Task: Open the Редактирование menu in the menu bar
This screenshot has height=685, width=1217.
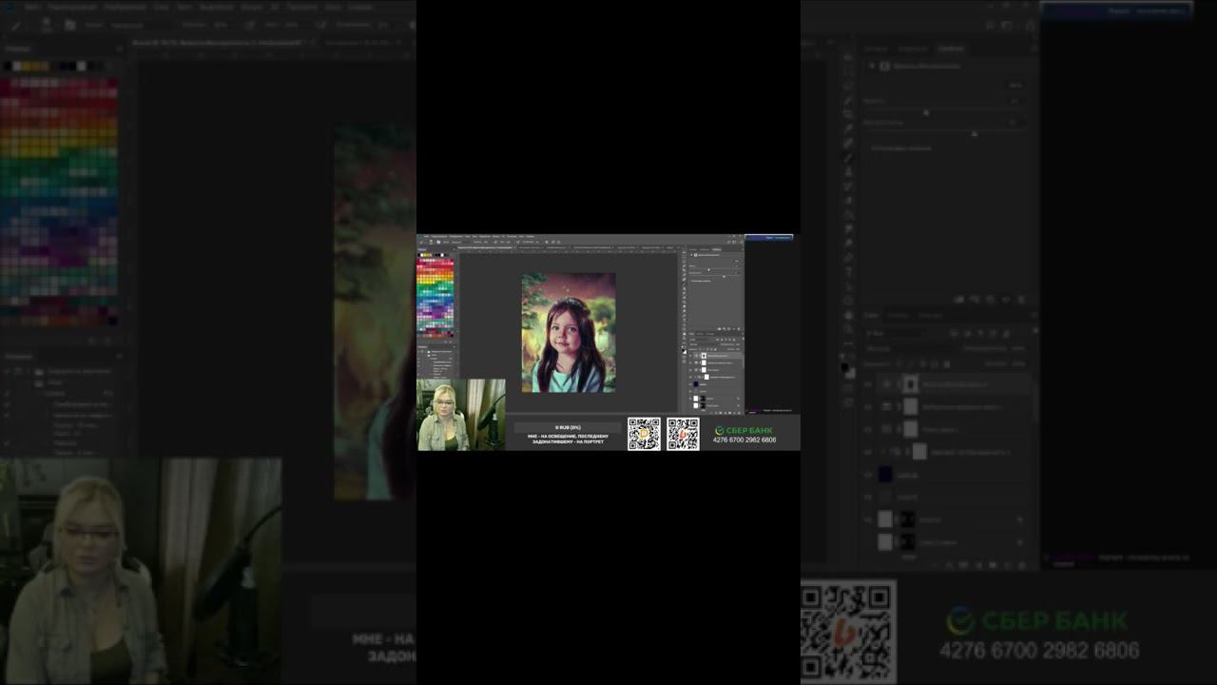Action: (x=439, y=236)
